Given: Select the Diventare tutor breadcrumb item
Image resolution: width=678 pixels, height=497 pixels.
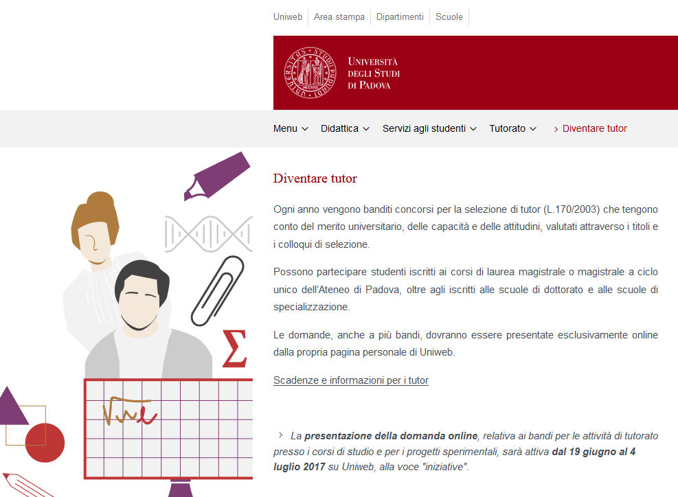Looking at the screenshot, I should (x=594, y=128).
